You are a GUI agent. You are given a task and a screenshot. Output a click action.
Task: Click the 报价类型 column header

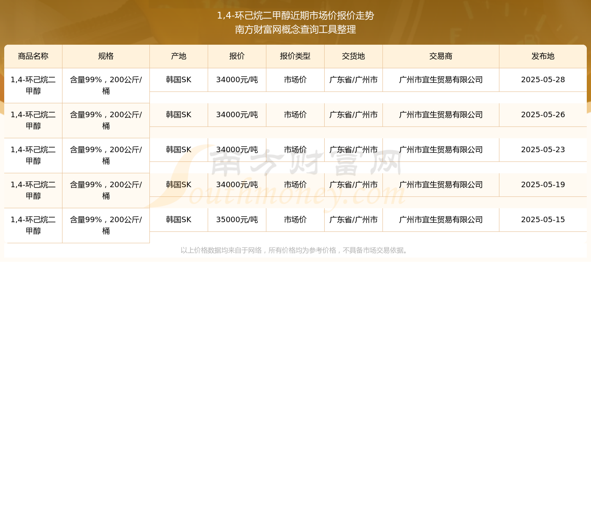[295, 56]
